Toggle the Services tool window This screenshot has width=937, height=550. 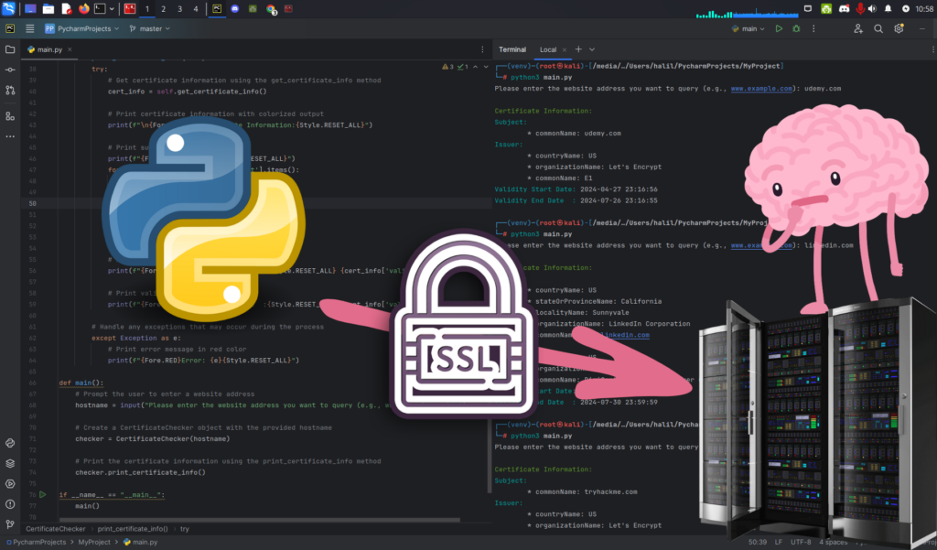[9, 463]
